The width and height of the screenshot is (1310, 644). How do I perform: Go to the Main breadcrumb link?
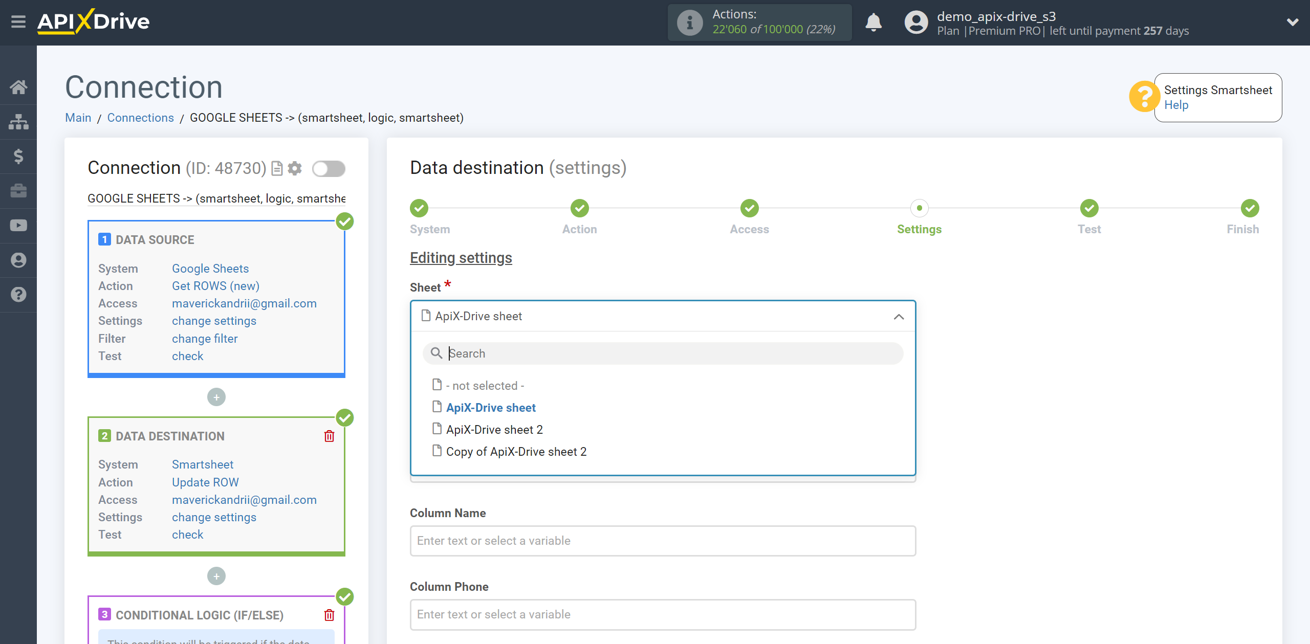[78, 118]
